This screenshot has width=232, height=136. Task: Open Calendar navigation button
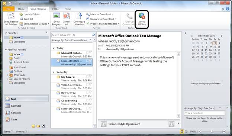(26, 106)
